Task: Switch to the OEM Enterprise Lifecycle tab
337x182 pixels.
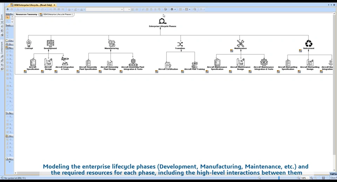Action: click(33, 5)
